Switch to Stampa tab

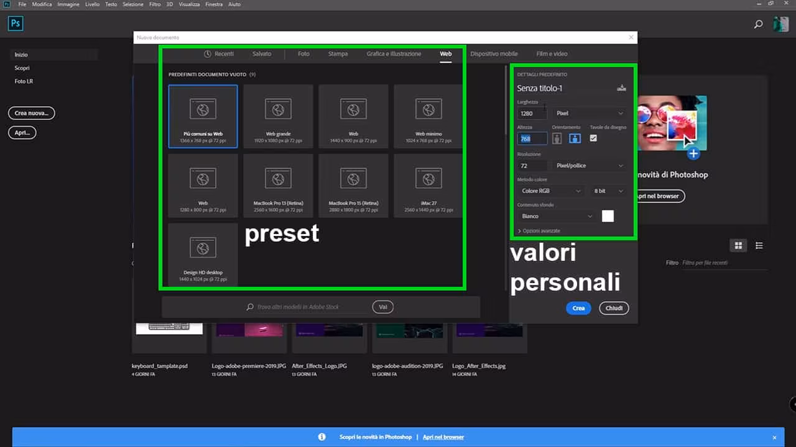338,54
